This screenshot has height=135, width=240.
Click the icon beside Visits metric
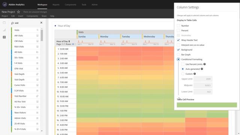click(x=37, y=30)
